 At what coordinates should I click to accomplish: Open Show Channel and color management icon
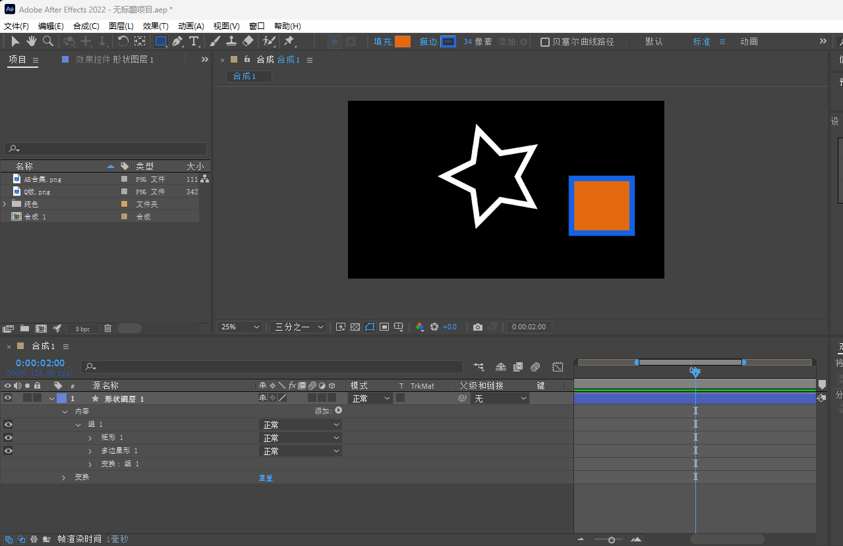[419, 327]
